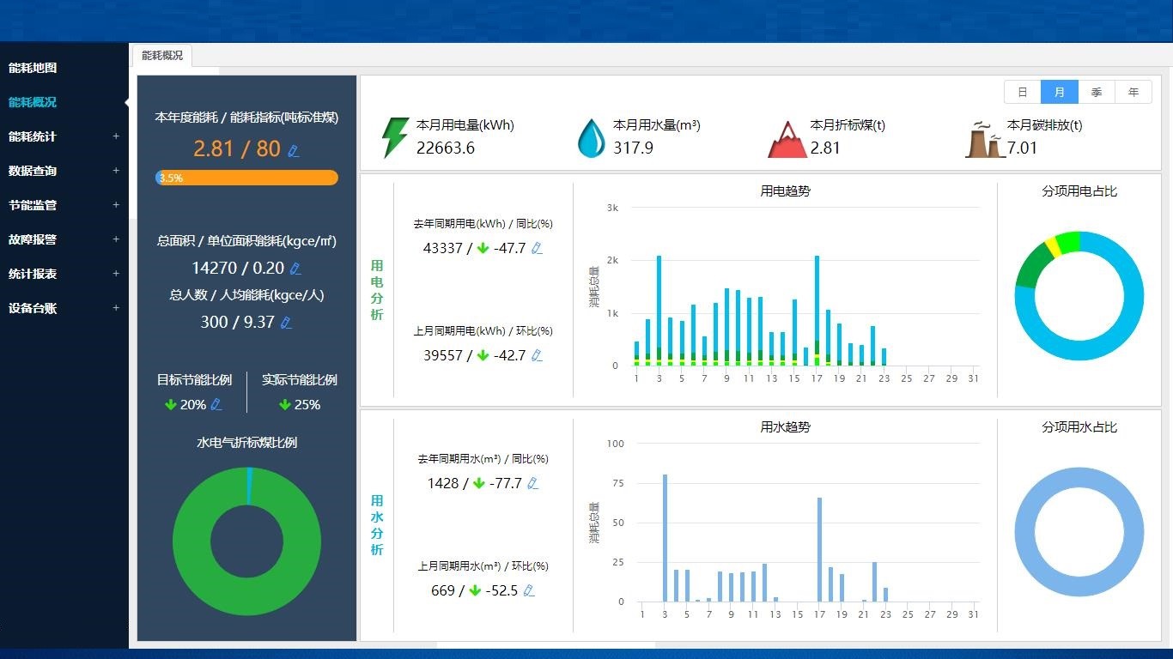Expand the 数据查询 sidebar section
1173x659 pixels.
coord(60,171)
